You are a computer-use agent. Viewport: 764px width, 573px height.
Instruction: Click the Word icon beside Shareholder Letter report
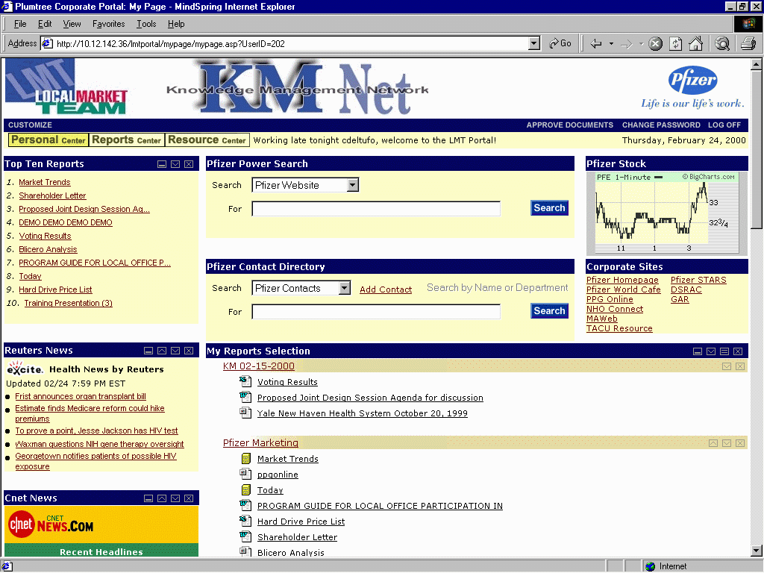coord(245,536)
